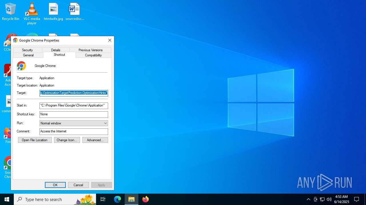Open volume control tray icon

pos(329,199)
